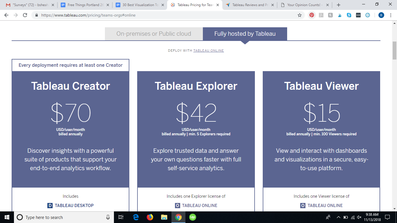Open the Honey extension
397x223 pixels.
click(330, 15)
